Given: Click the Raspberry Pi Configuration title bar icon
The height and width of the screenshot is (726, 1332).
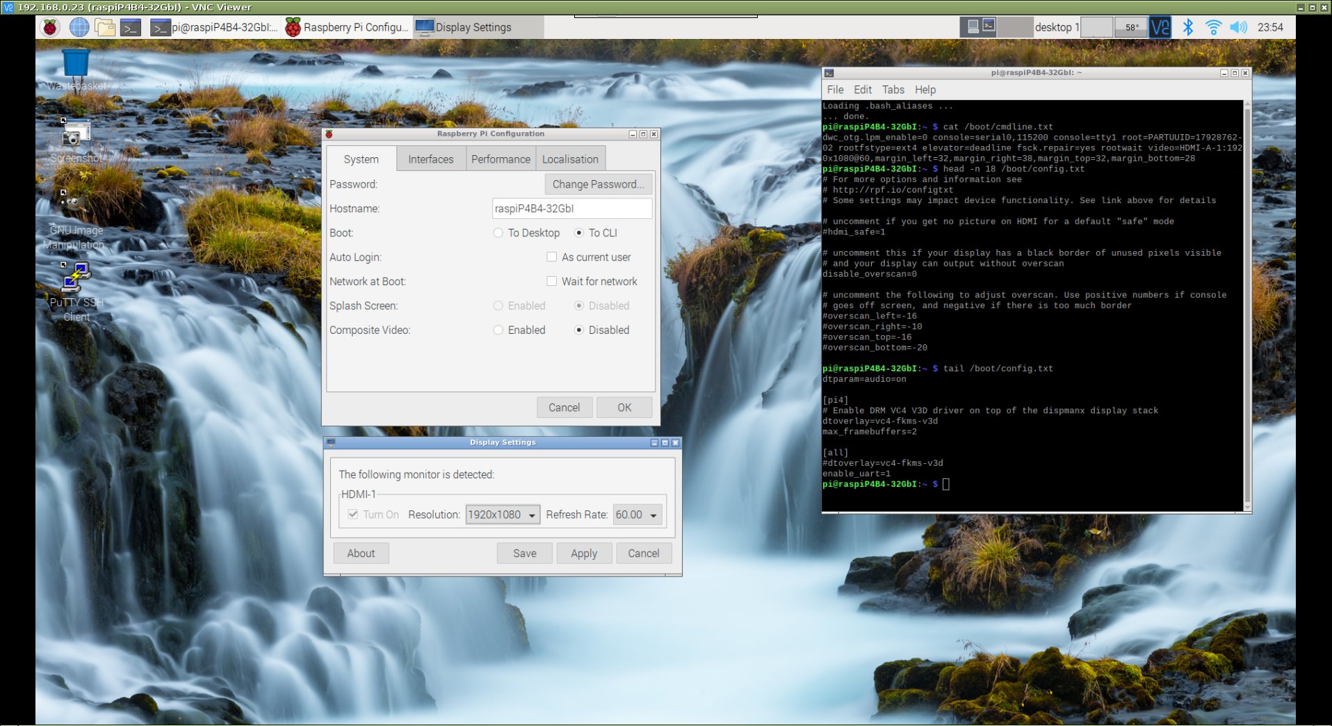Looking at the screenshot, I should coord(330,134).
